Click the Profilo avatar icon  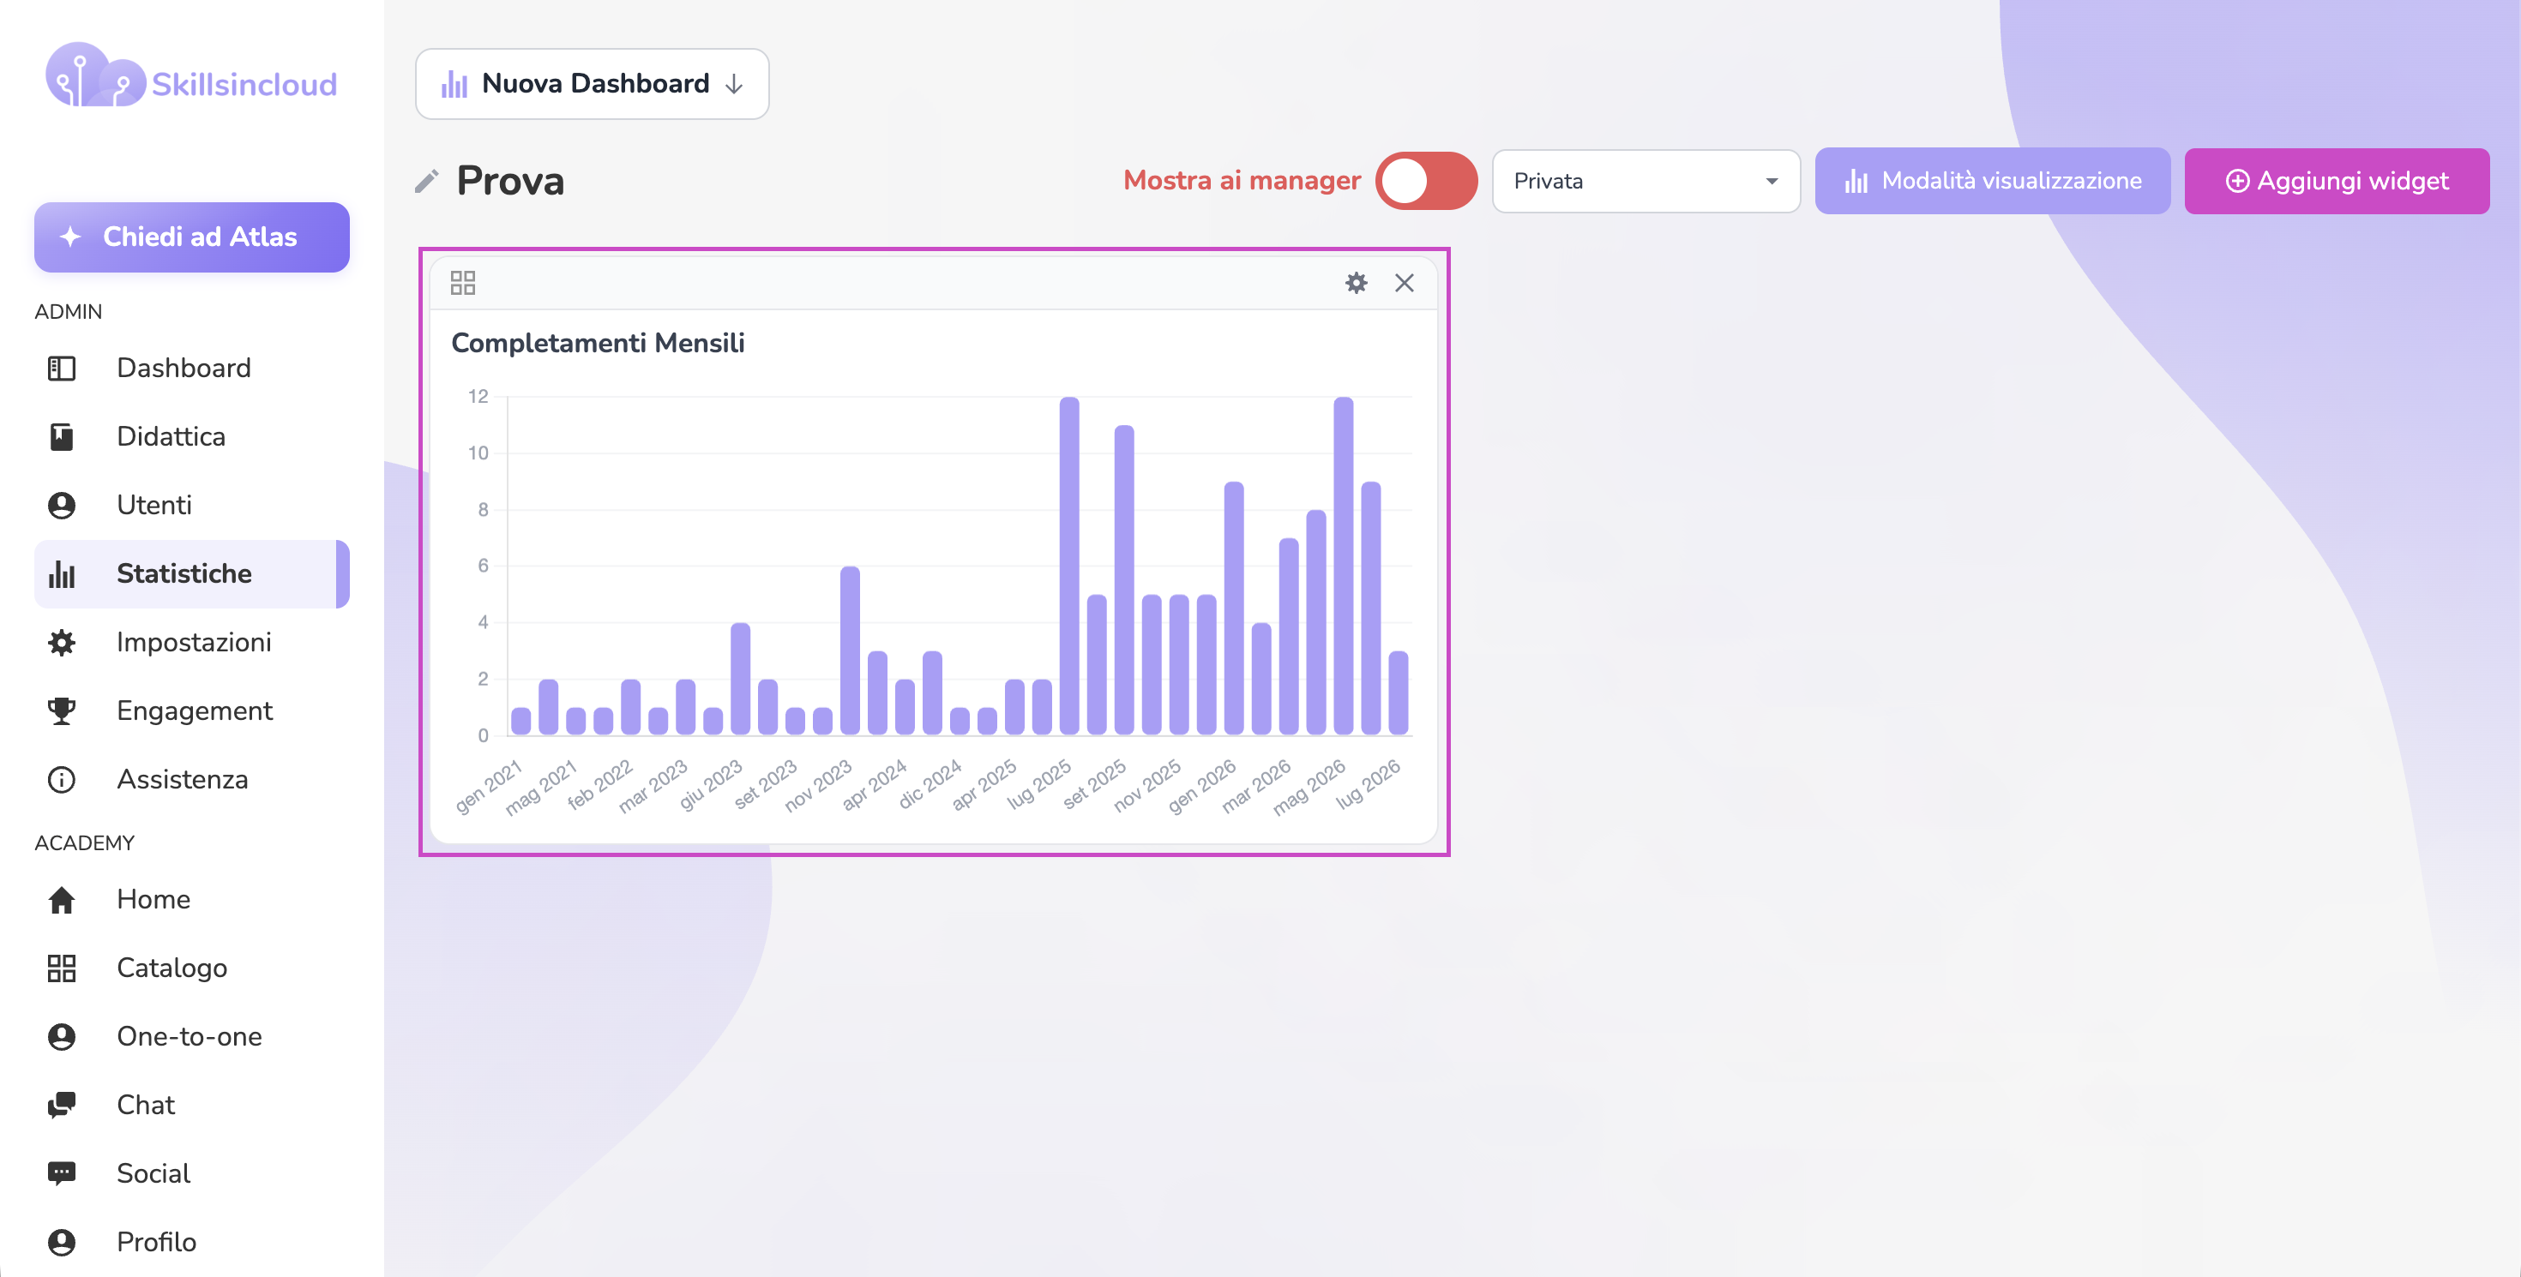[62, 1242]
